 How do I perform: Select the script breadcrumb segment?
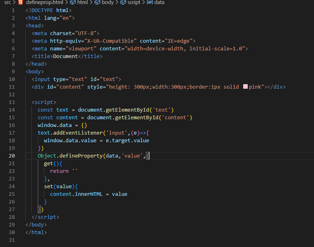pyautogui.click(x=134, y=2)
